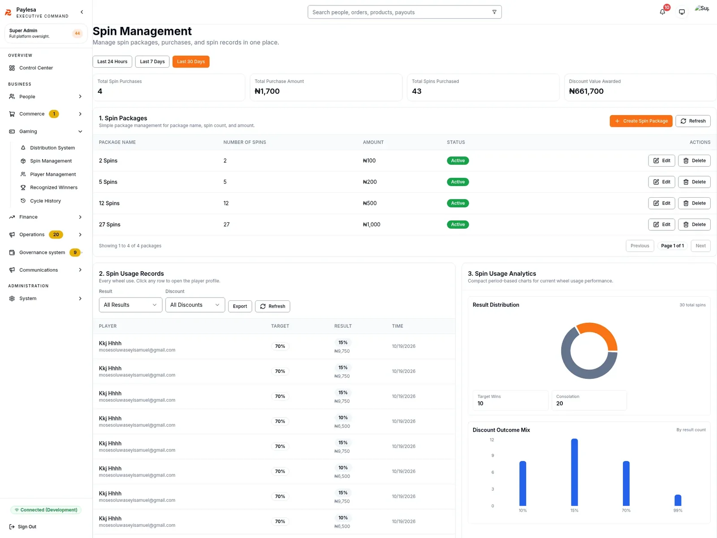Open Player Management in sidebar

52,174
